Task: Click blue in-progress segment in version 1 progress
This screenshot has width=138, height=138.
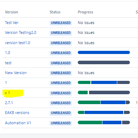Action: pos(104,82)
